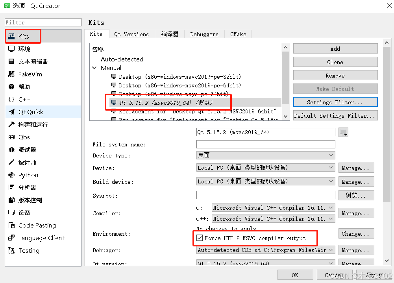
Task: Click the Sysroot path field
Action: click(266, 195)
